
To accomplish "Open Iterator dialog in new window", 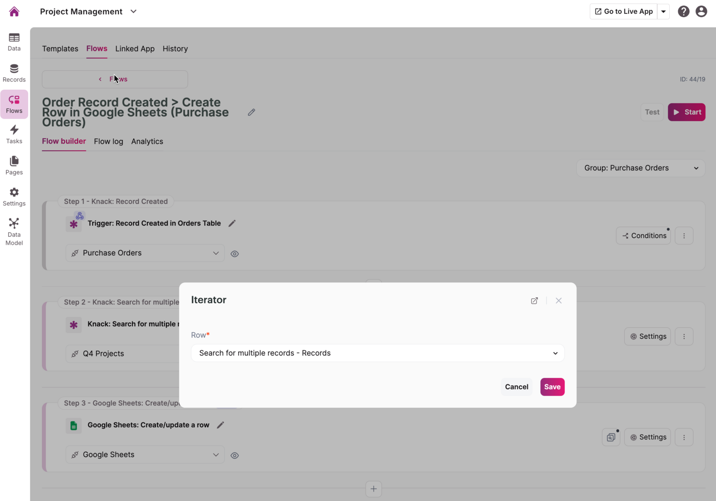I will [535, 301].
